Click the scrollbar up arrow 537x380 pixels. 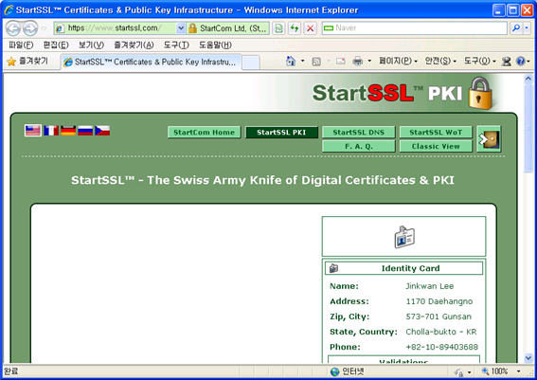click(528, 79)
